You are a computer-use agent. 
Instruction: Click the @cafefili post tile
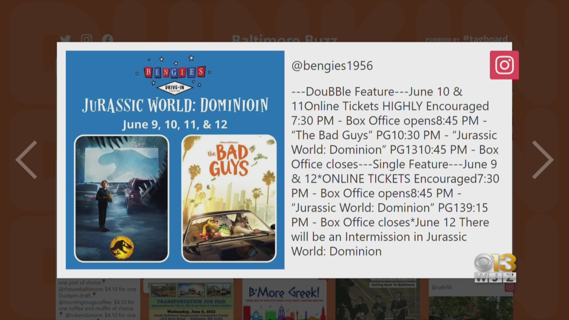(x=471, y=299)
